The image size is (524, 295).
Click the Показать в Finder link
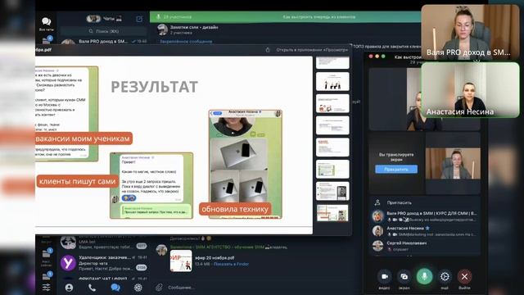[231, 264]
